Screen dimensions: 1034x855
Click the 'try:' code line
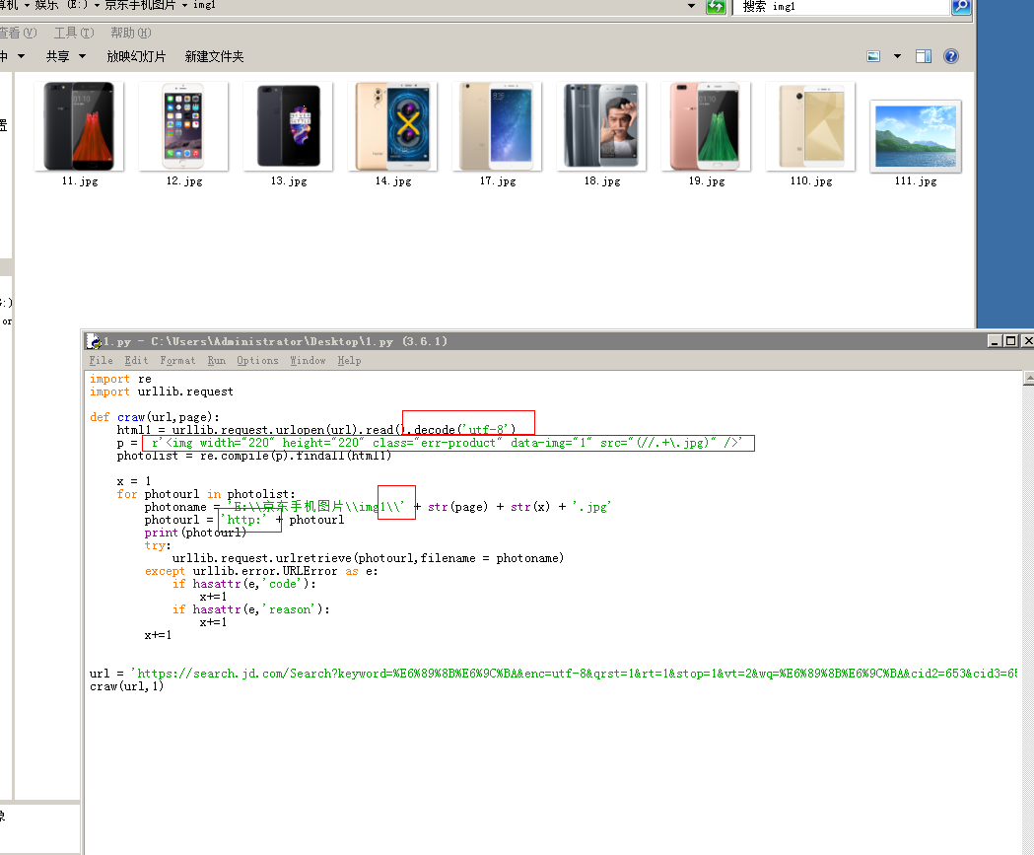point(158,545)
